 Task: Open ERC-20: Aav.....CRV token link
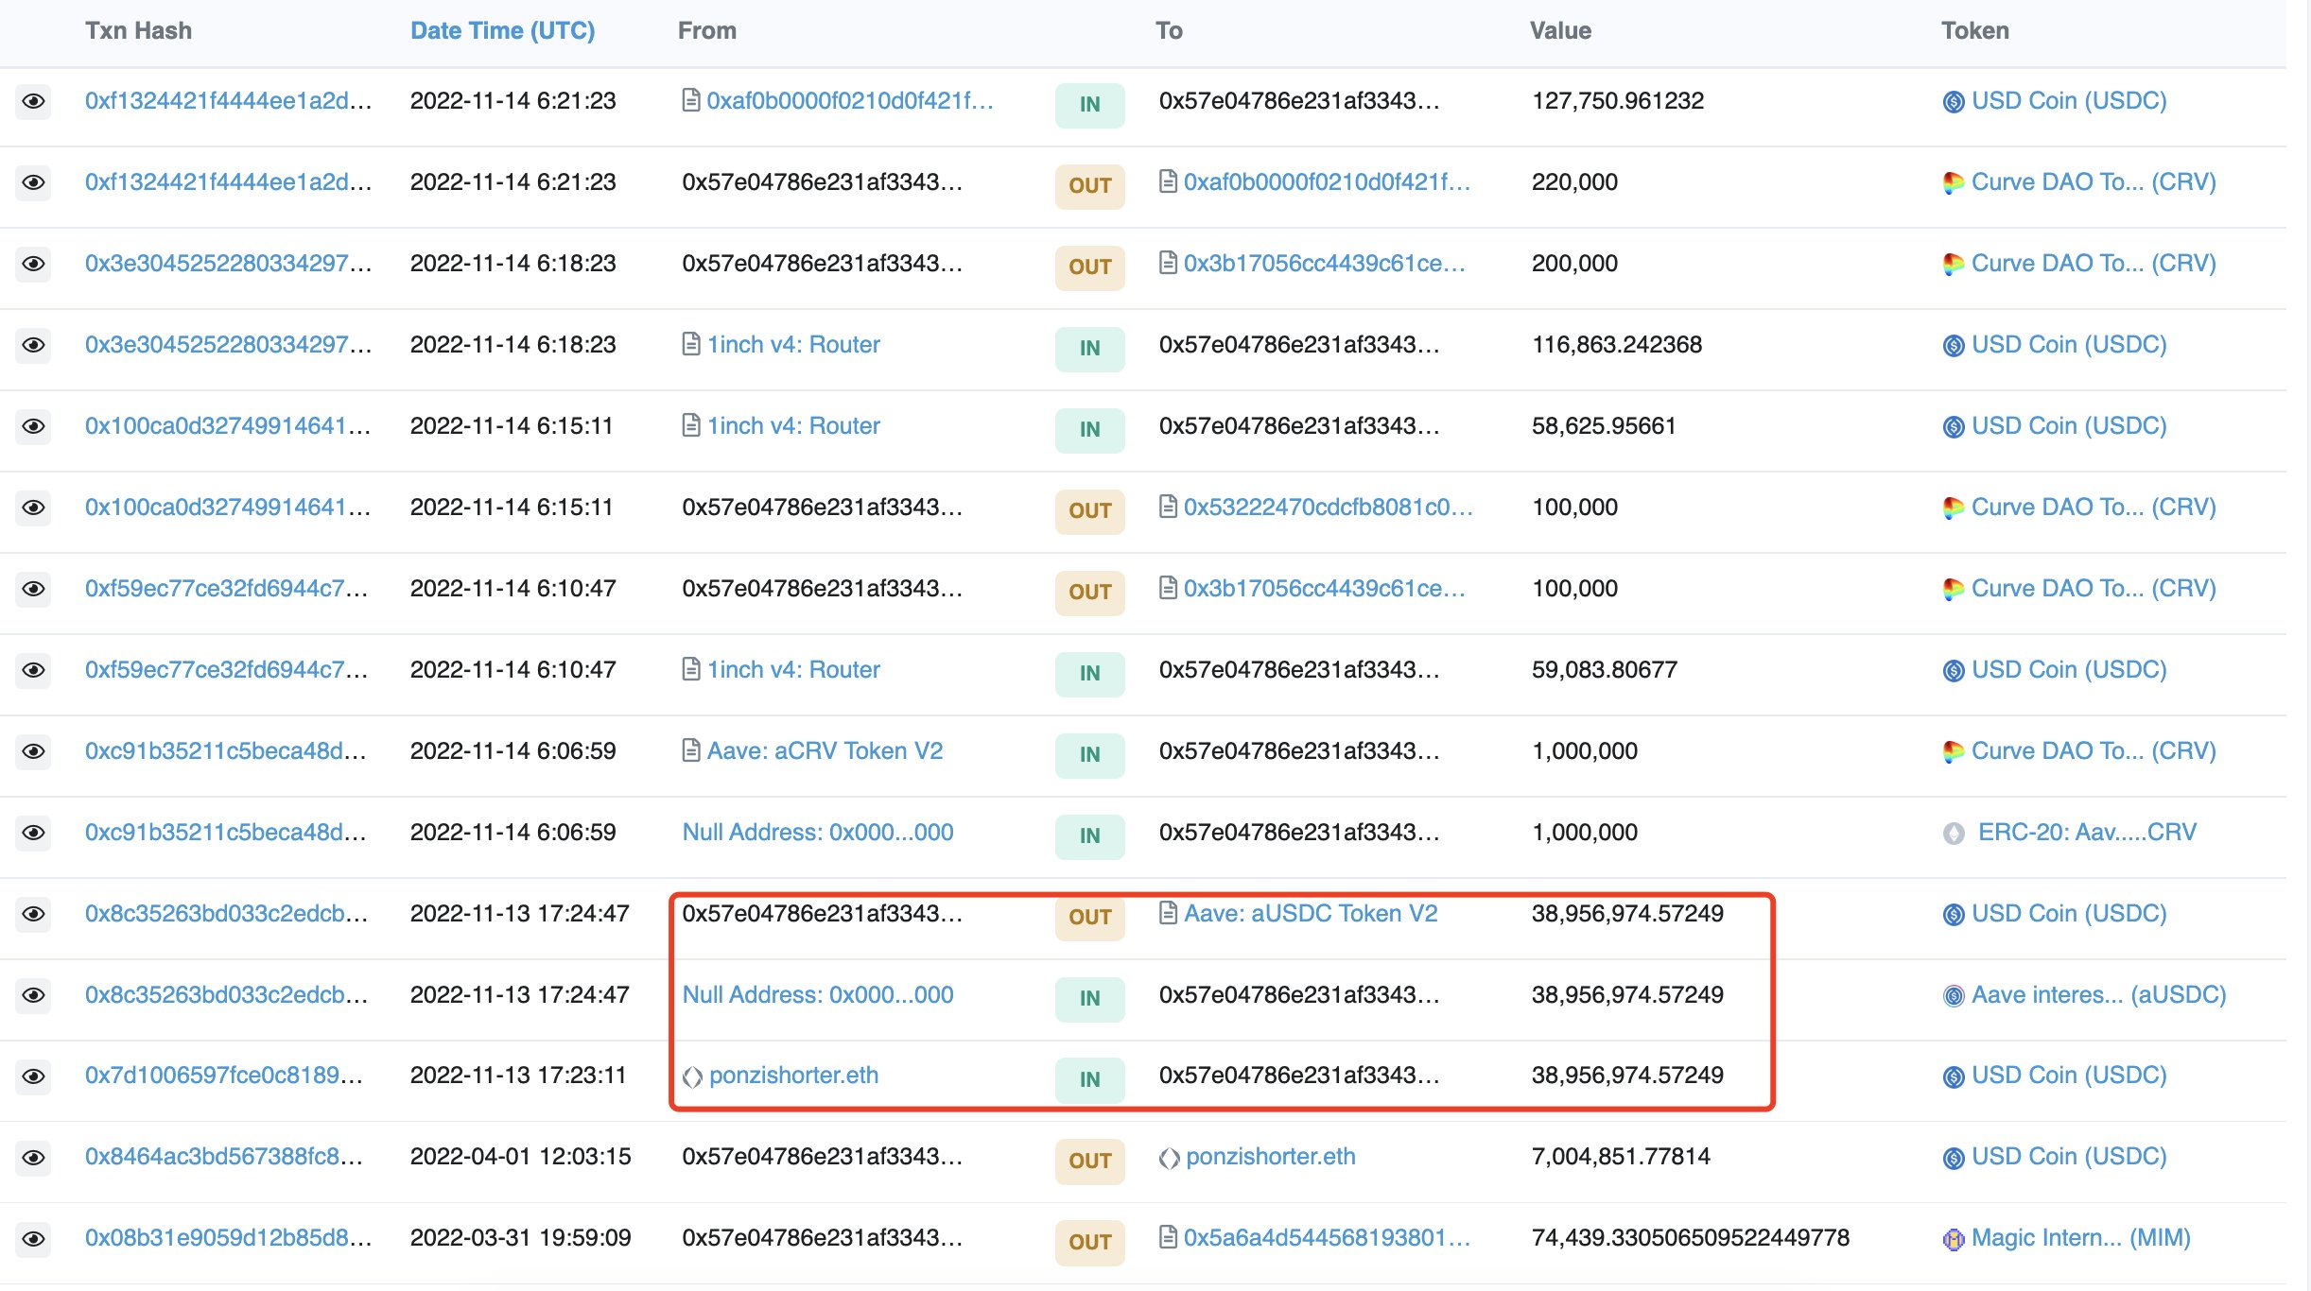[2087, 832]
